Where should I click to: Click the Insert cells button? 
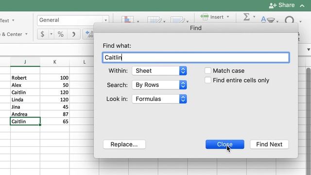click(212, 17)
